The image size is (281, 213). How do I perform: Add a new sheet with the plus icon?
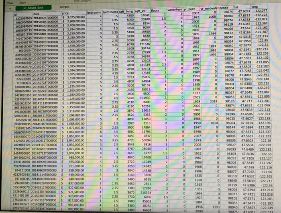point(10,8)
